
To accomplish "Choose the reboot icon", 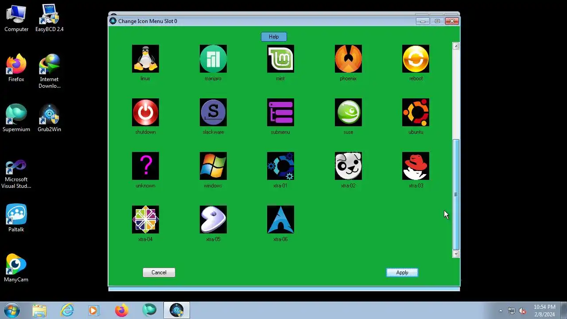I will click(416, 58).
